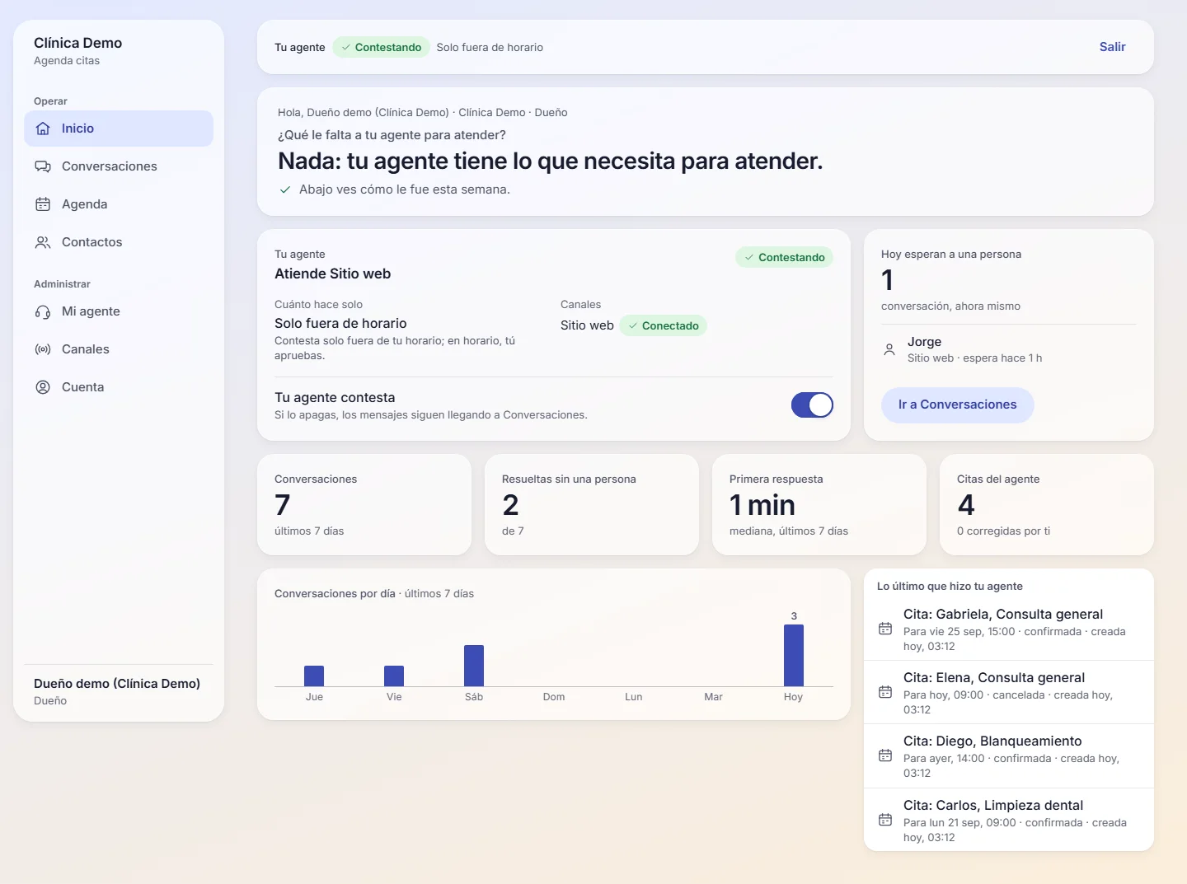Click the Conversaciones chat bubble icon

tap(43, 166)
